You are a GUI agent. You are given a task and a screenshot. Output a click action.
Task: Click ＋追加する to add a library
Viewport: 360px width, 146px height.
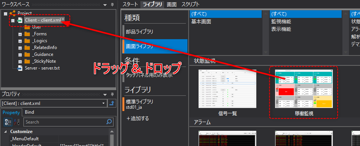pyautogui.click(x=137, y=118)
